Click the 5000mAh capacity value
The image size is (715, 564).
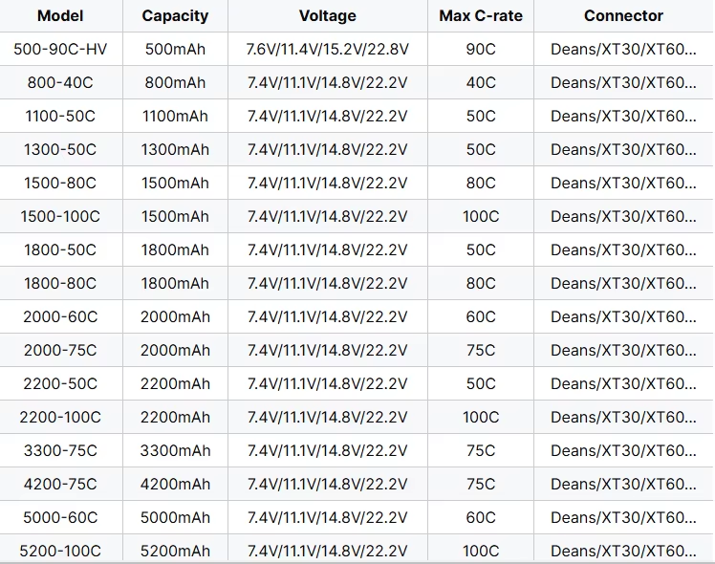pos(175,518)
